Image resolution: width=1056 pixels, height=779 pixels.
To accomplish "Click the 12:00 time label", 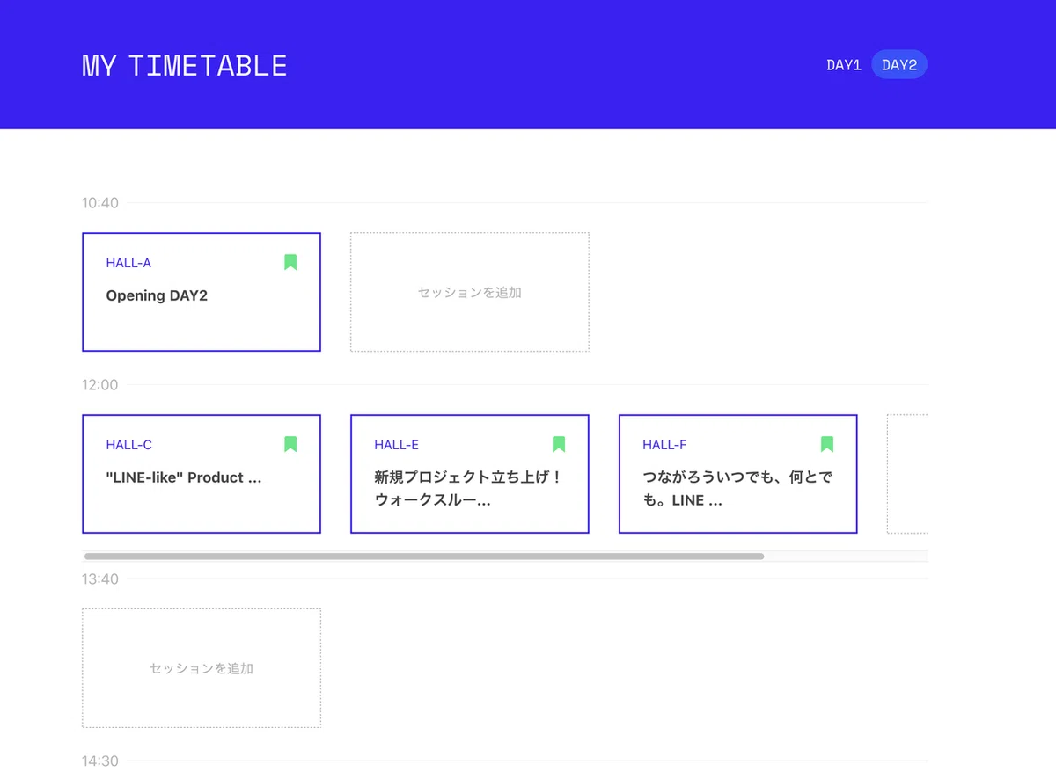I will (99, 385).
